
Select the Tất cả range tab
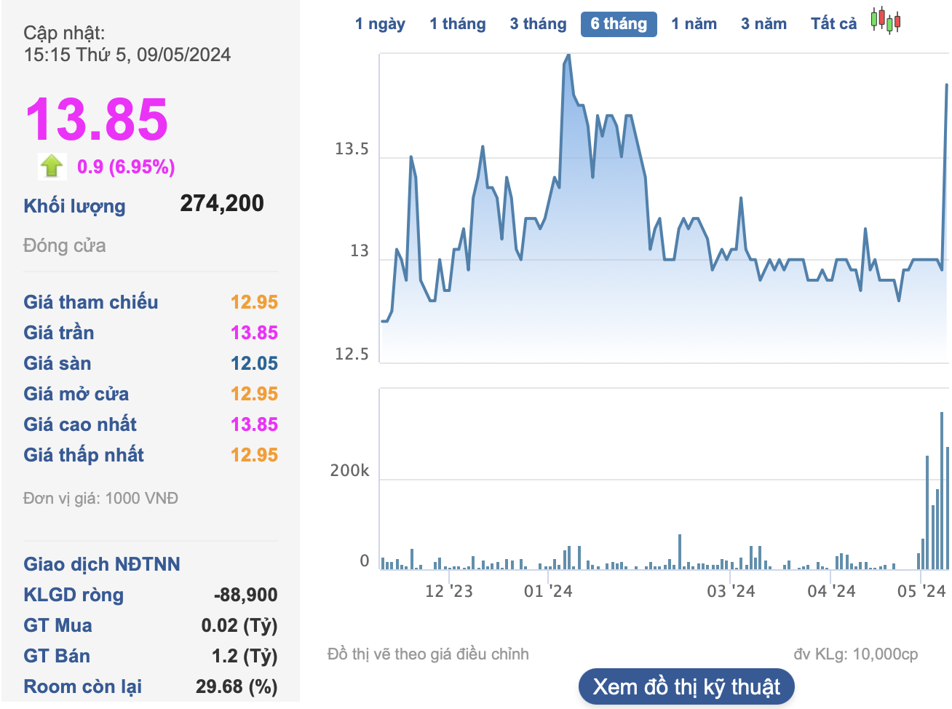click(833, 24)
